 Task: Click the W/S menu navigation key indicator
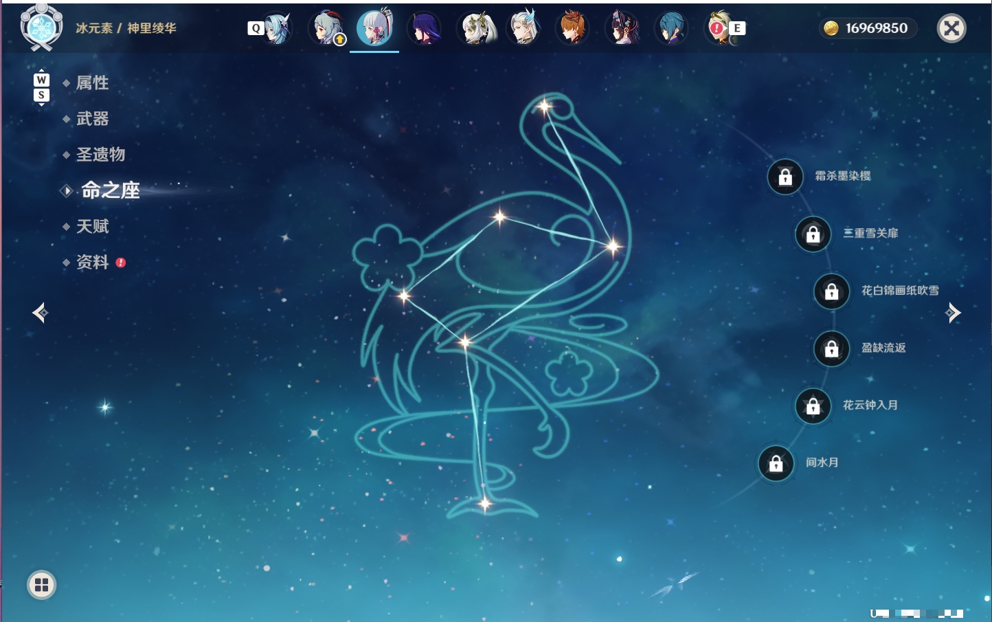41,87
